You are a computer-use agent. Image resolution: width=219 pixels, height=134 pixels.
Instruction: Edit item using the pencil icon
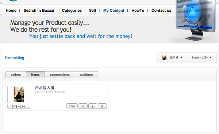coord(83,106)
